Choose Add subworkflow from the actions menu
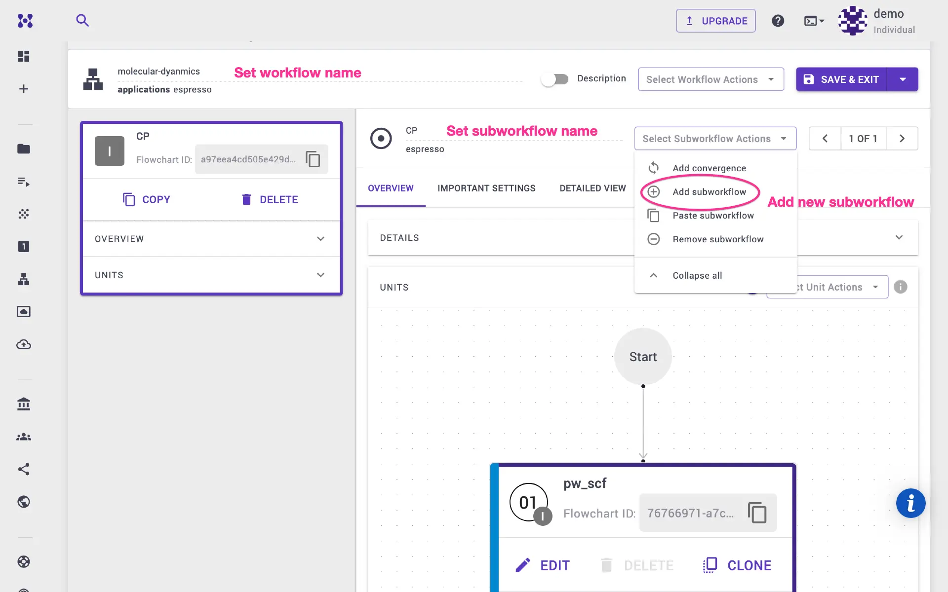The height and width of the screenshot is (592, 948). [x=709, y=192]
